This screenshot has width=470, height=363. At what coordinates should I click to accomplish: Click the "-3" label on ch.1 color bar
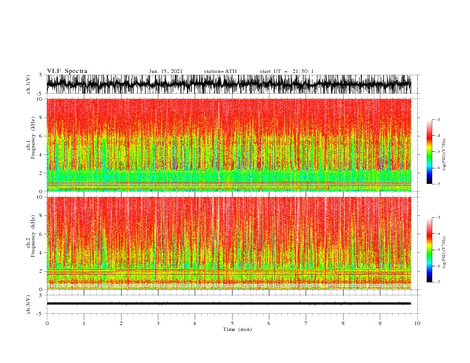437,119
